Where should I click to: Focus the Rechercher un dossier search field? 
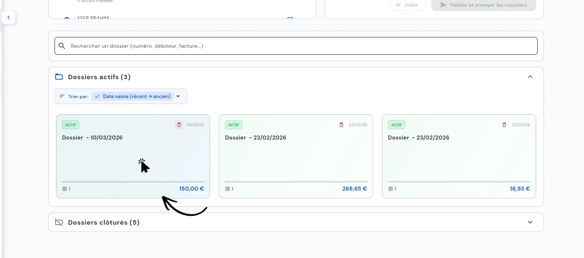click(297, 46)
